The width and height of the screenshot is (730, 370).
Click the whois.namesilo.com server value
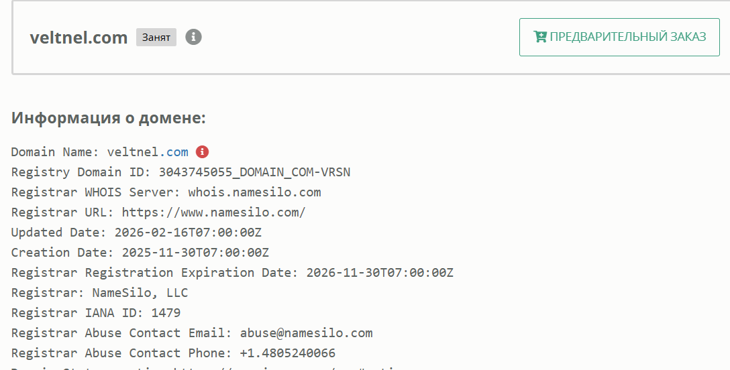pyautogui.click(x=254, y=192)
